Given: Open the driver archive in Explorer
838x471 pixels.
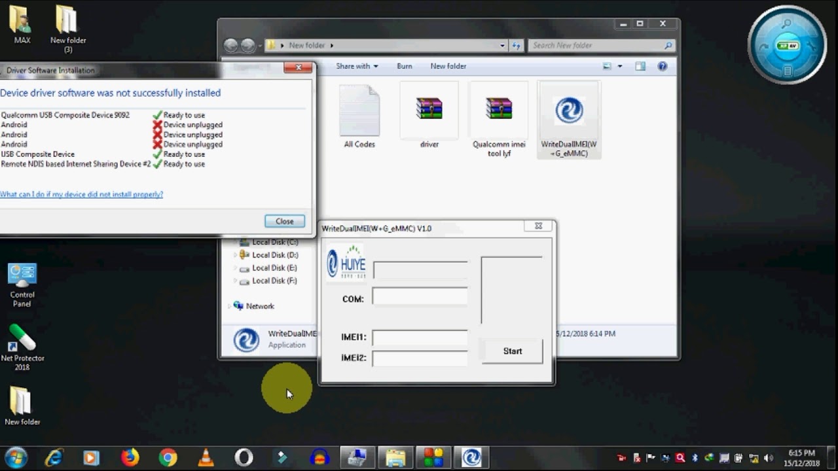Looking at the screenshot, I should tap(429, 116).
